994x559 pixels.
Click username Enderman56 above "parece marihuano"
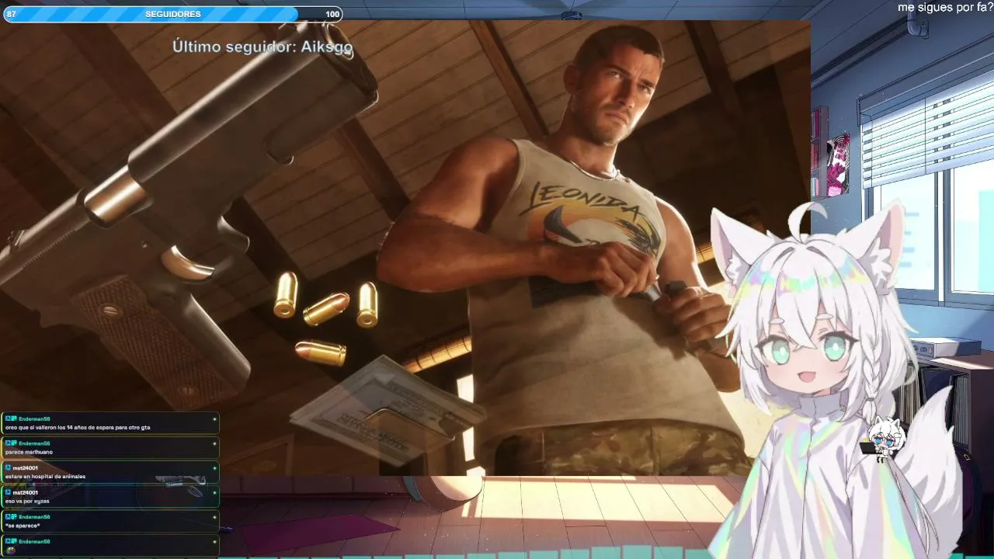point(34,443)
